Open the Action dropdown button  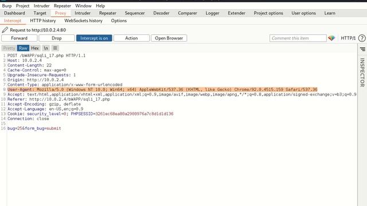coord(131,38)
